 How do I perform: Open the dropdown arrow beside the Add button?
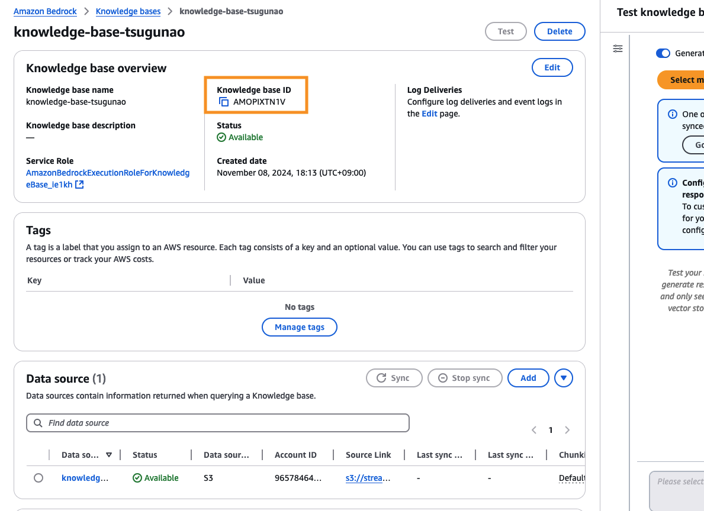tap(564, 378)
